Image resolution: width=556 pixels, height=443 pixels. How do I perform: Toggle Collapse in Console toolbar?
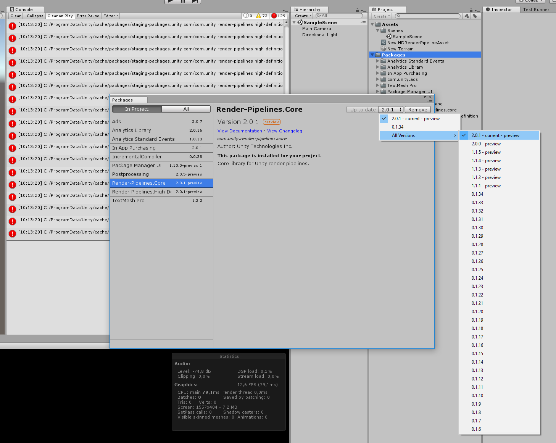coord(35,16)
